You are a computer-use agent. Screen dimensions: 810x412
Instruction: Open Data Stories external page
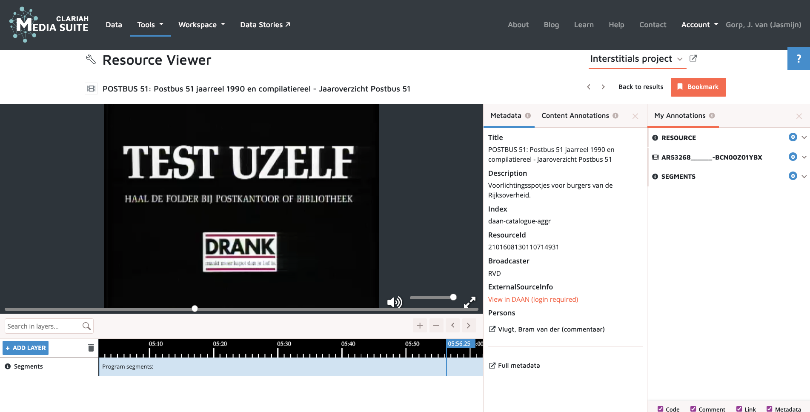pos(265,25)
